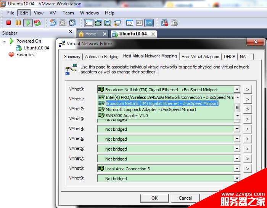Click the > button for VMnet6
This screenshot has width=267, height=208.
248,149
